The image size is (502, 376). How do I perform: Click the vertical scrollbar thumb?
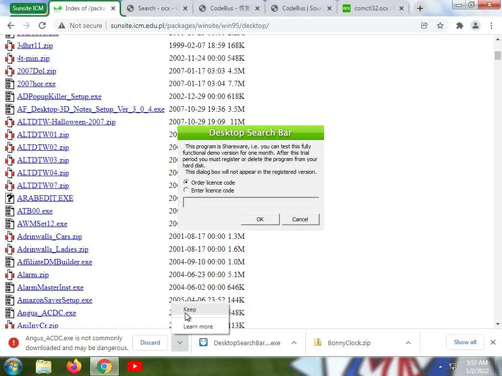click(x=498, y=55)
